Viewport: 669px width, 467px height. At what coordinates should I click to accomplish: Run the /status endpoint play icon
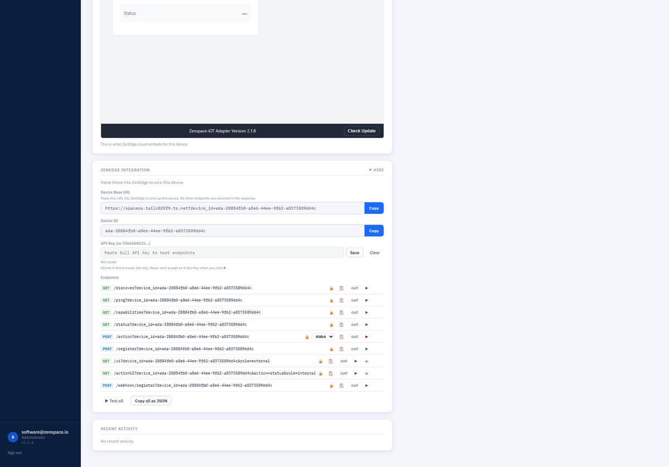pyautogui.click(x=366, y=325)
